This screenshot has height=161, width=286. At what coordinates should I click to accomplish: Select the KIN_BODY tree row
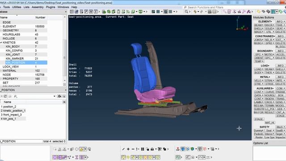24,47
